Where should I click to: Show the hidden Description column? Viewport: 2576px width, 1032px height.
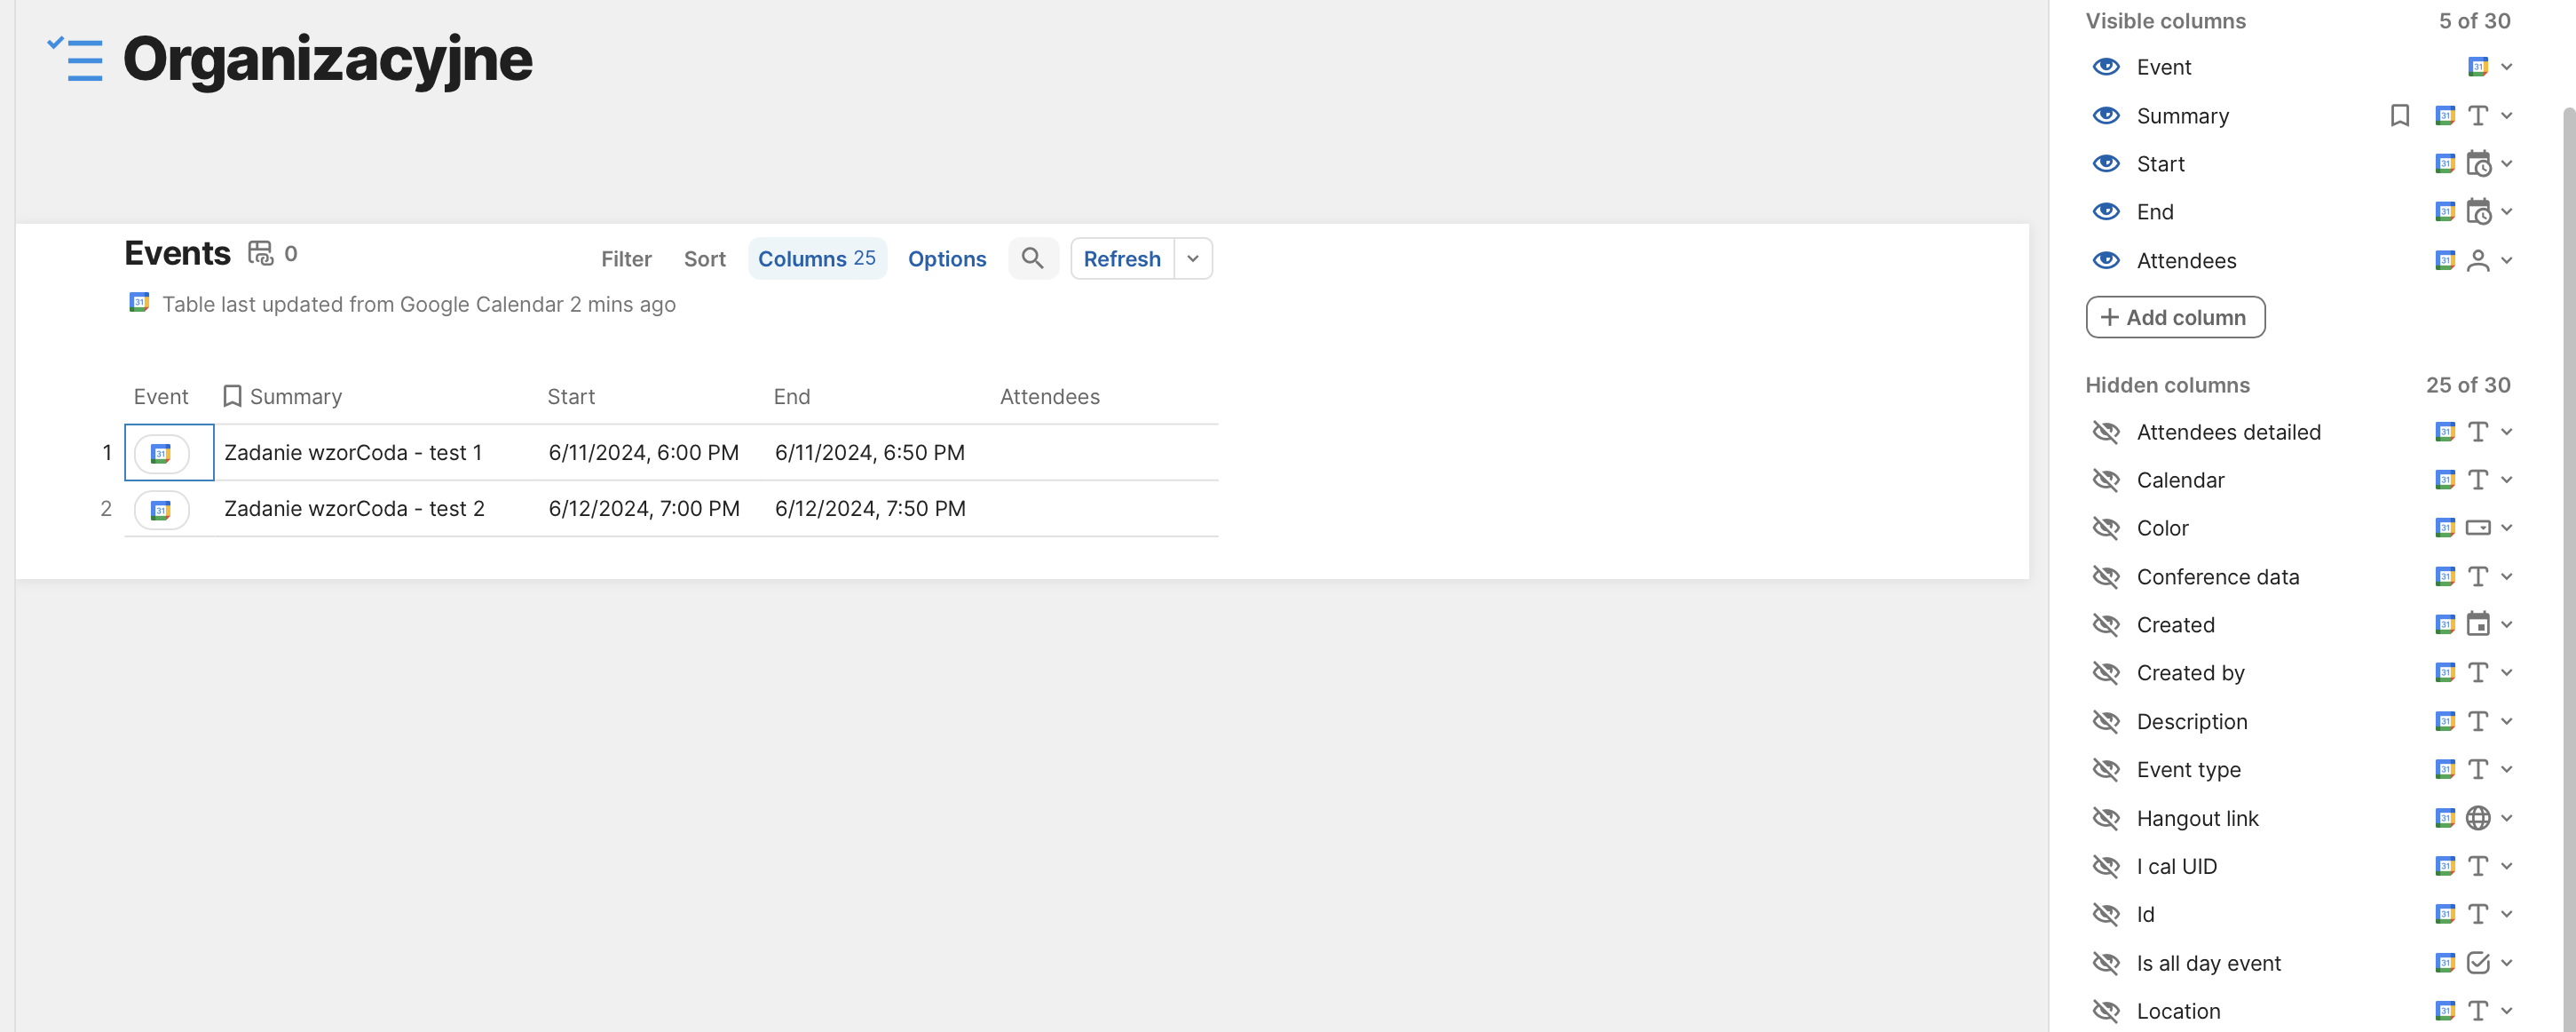tap(2106, 722)
